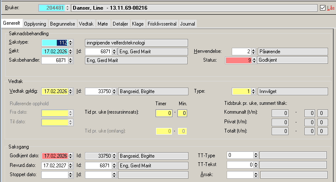The height and width of the screenshot is (182, 336).
Task: Switch to the Opplysning tab
Action: point(35,24)
